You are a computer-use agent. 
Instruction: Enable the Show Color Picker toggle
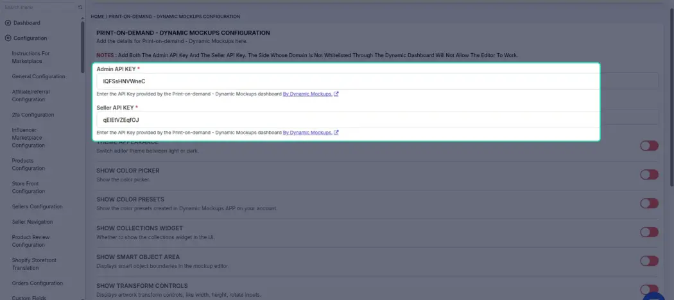pos(649,174)
